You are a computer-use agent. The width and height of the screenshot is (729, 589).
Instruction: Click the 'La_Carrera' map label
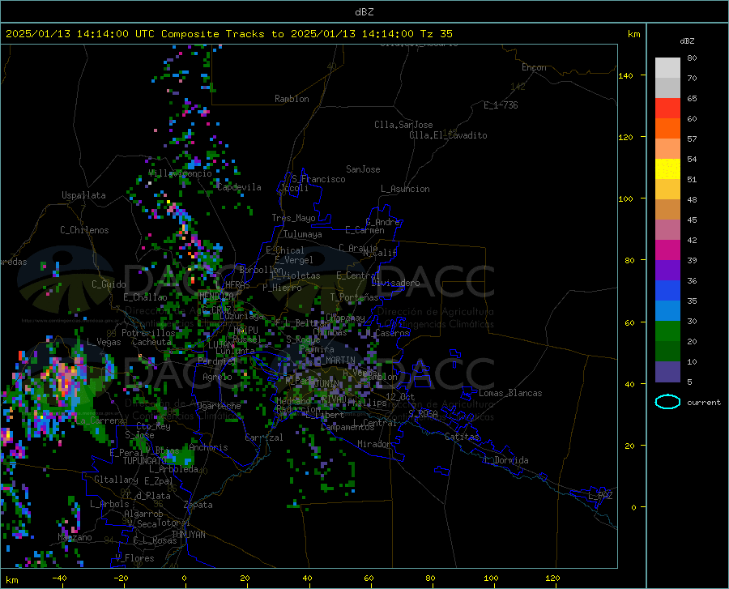pos(100,420)
